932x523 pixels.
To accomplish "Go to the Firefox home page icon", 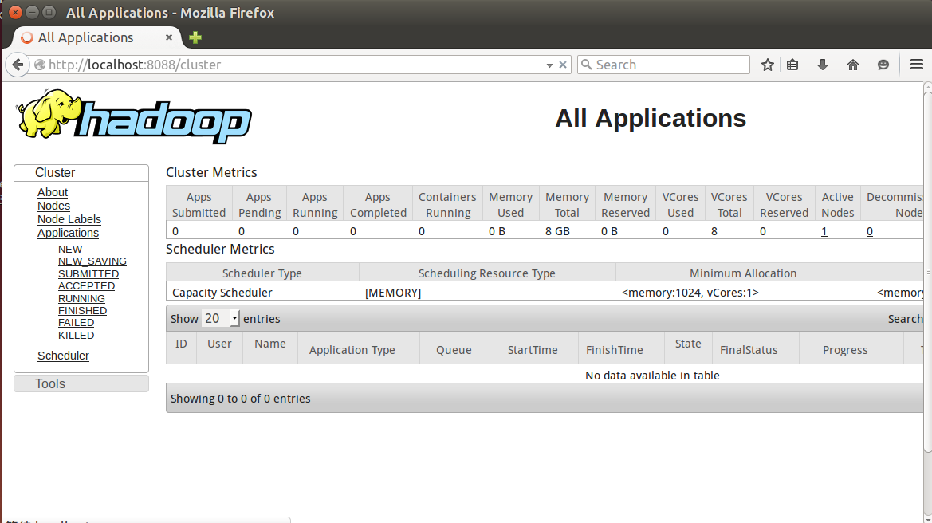I will tap(853, 65).
